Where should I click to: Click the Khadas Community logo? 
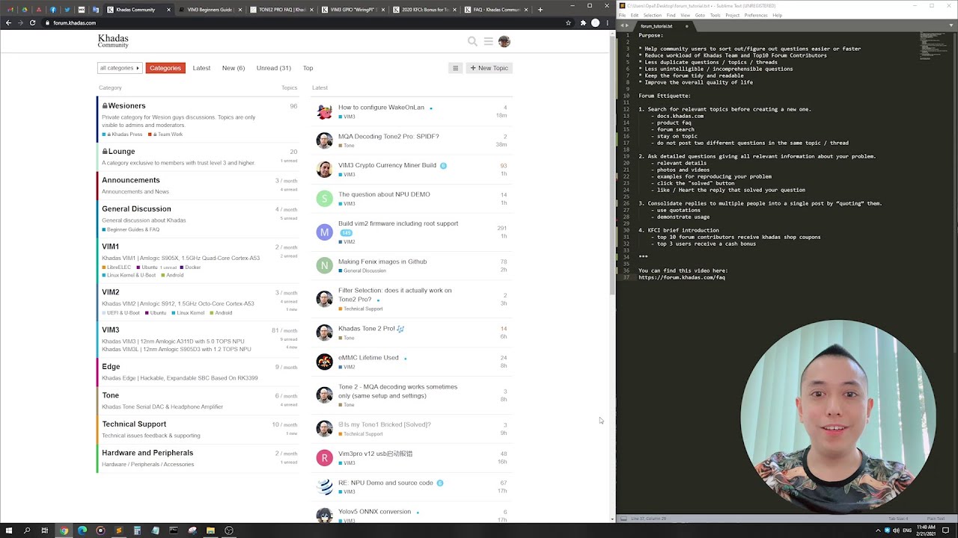[x=113, y=41]
